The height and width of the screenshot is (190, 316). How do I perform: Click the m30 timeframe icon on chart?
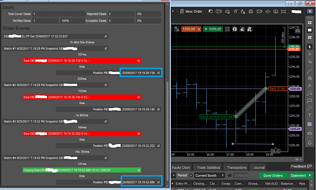coord(177,29)
